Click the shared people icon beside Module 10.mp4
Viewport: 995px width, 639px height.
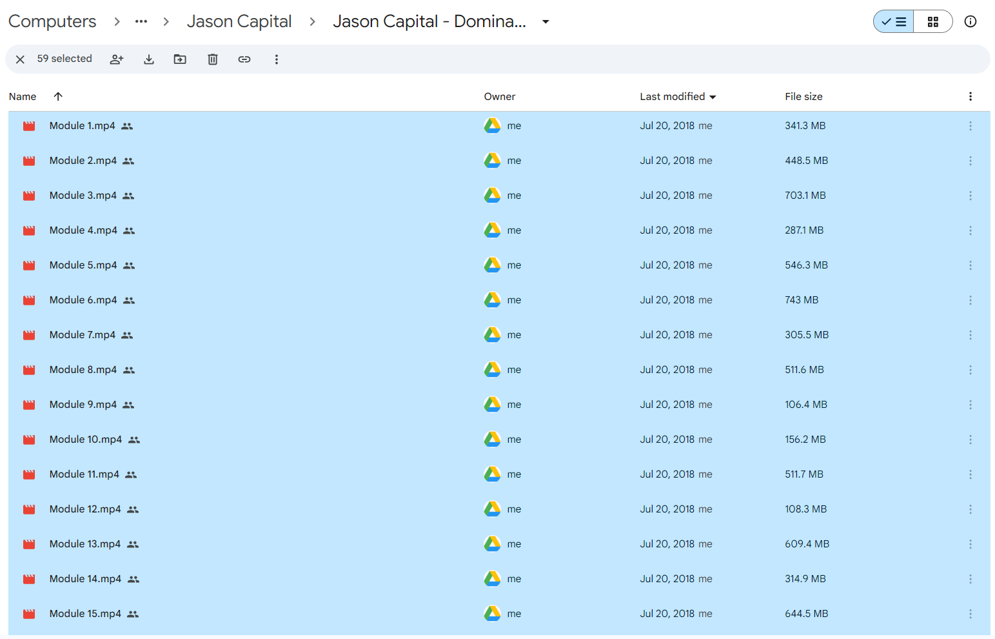pos(134,440)
